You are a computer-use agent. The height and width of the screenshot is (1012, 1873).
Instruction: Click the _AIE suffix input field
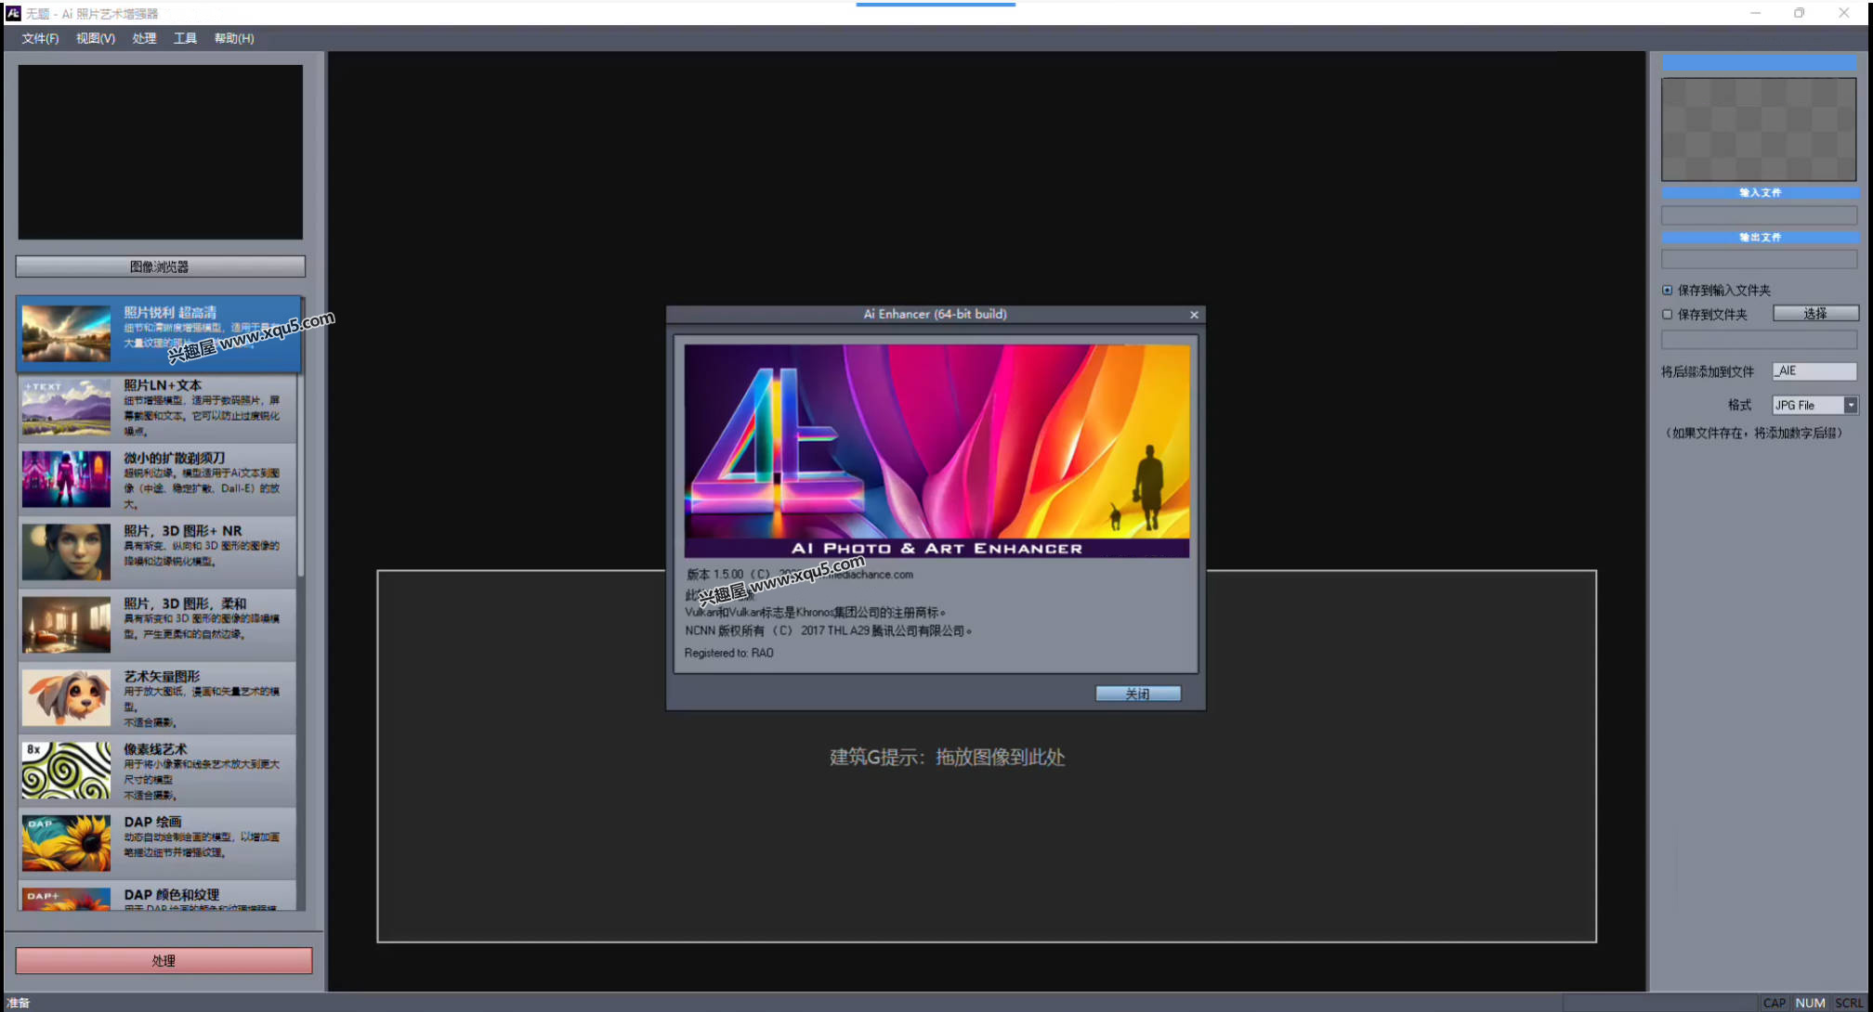[1814, 370]
